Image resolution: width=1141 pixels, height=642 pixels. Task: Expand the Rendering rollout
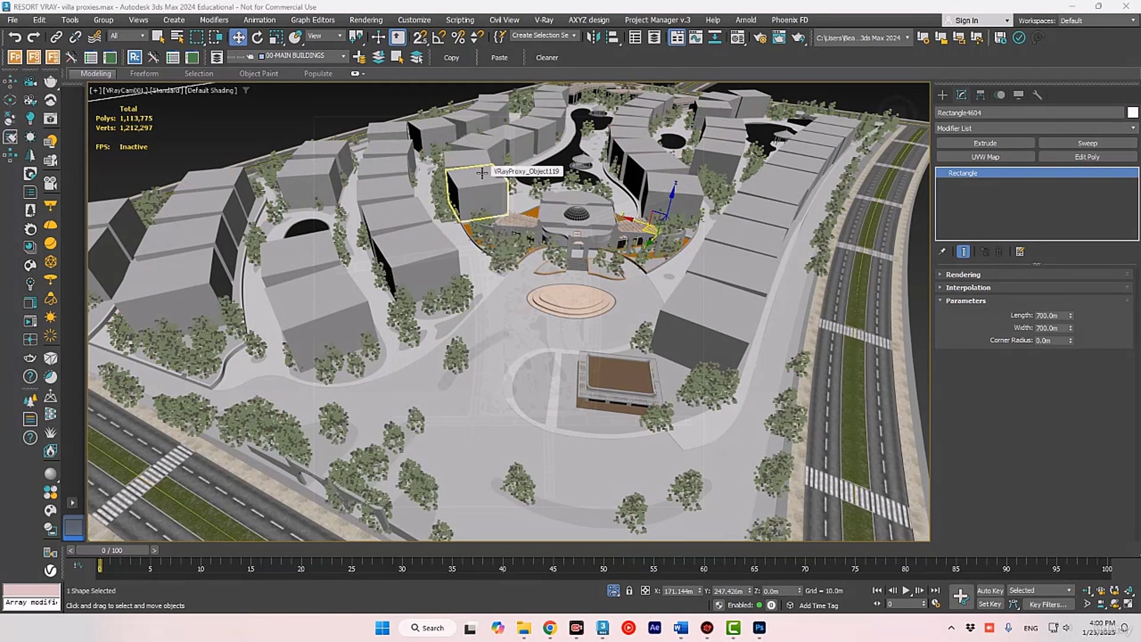click(x=963, y=275)
